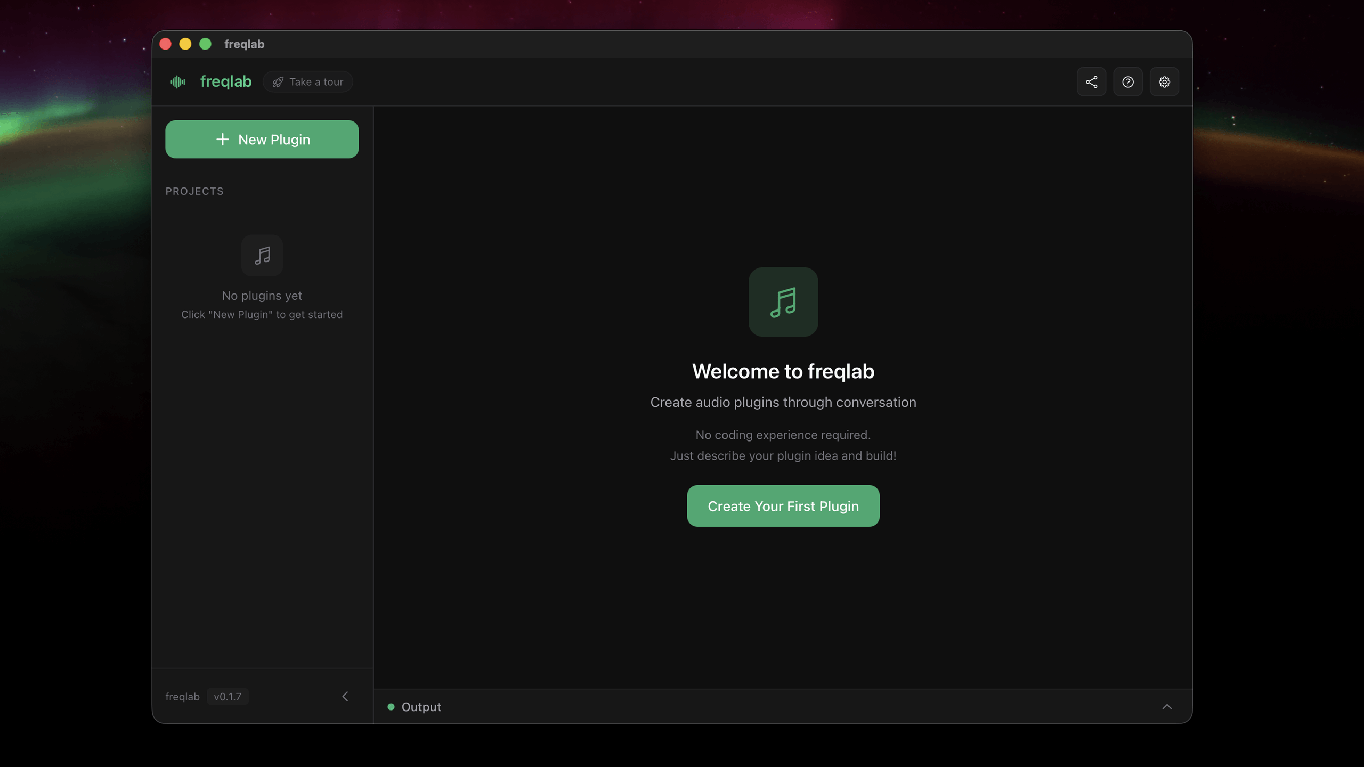Click the freqlab waveform logo icon
This screenshot has height=767, width=1364.
(178, 81)
